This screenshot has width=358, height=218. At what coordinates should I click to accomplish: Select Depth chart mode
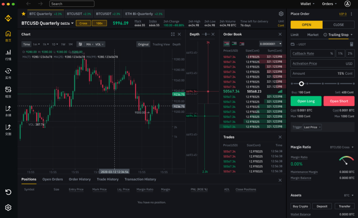click(x=176, y=44)
